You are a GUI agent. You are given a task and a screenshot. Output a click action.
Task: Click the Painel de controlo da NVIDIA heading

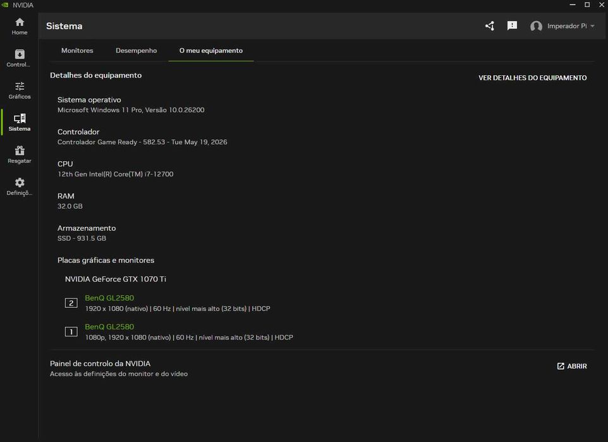point(100,364)
